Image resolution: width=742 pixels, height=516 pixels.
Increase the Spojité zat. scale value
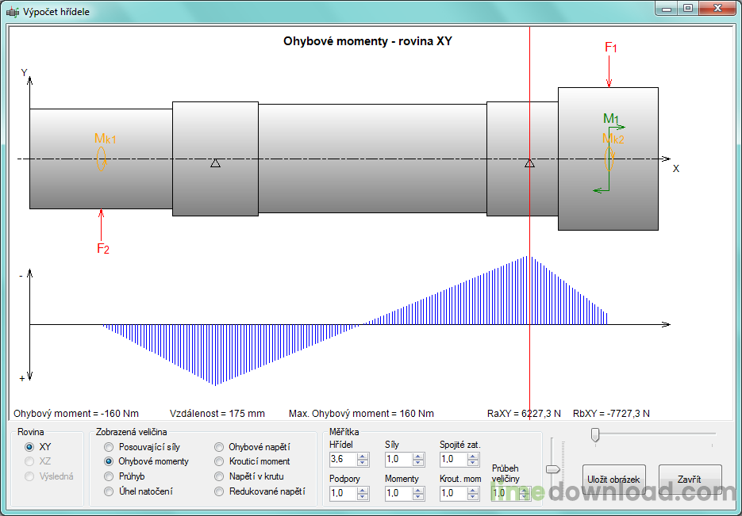[x=473, y=456]
